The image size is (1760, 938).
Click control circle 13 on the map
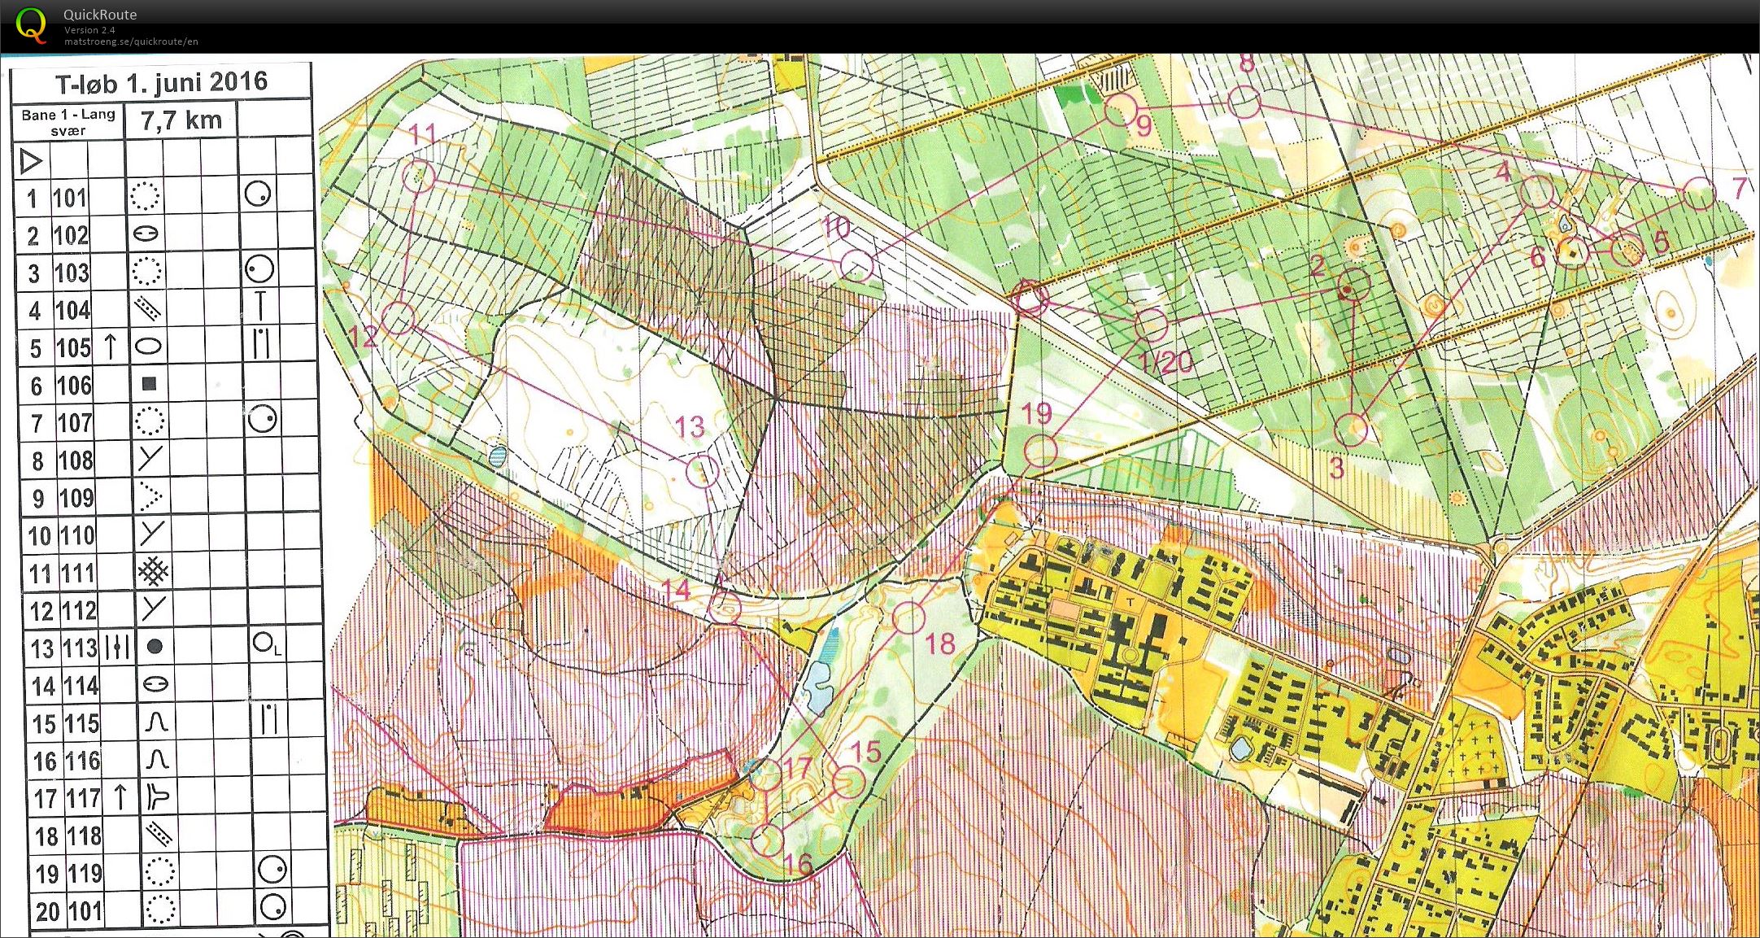(x=703, y=471)
